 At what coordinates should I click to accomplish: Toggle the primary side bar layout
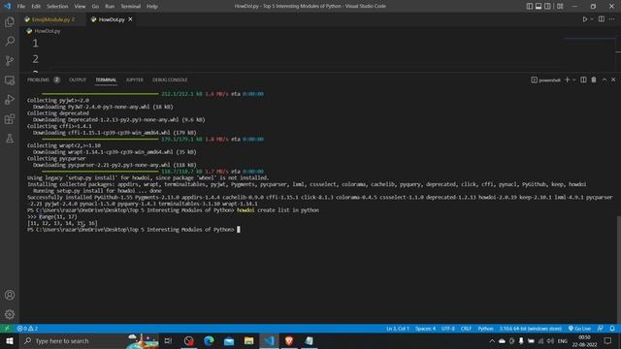point(530,6)
